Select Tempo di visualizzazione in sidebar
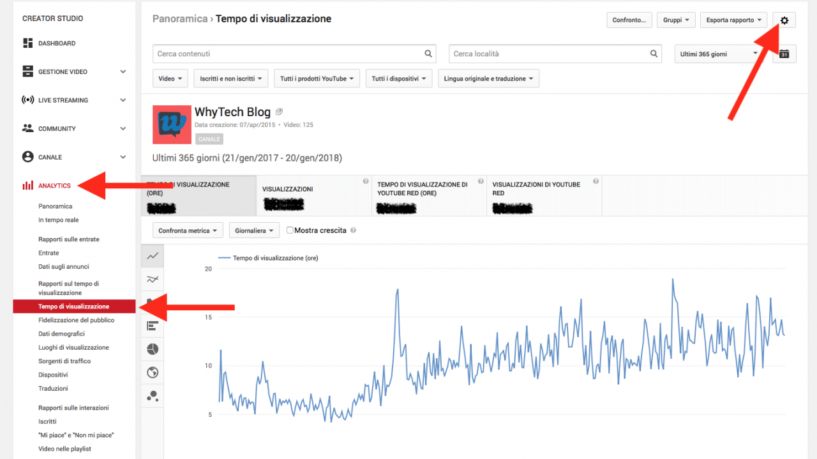Image resolution: width=817 pixels, height=459 pixels. [74, 306]
